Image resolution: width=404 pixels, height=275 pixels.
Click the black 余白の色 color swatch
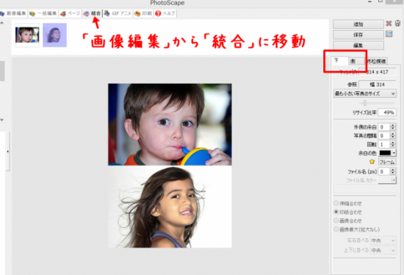click(x=385, y=153)
